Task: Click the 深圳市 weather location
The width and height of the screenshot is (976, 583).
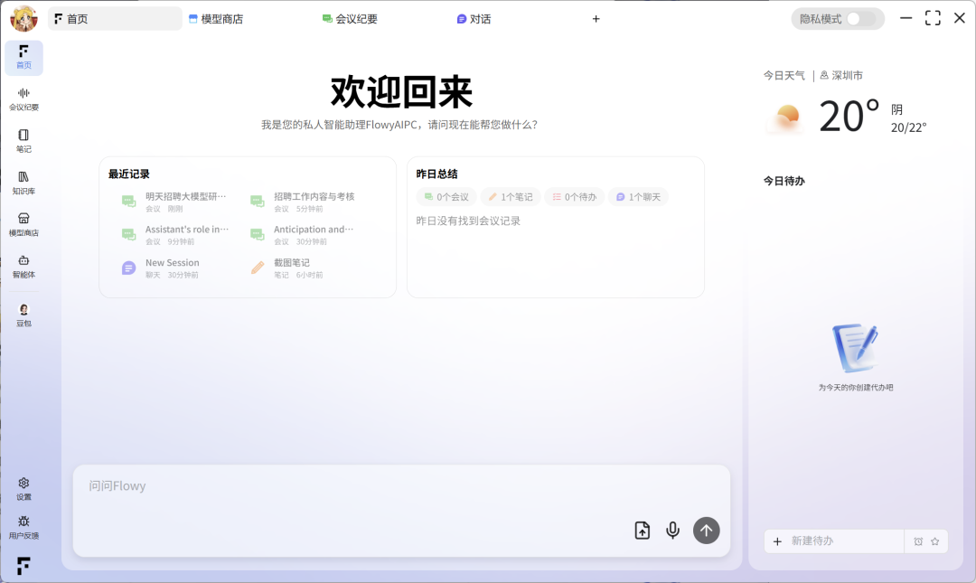Action: pos(841,76)
